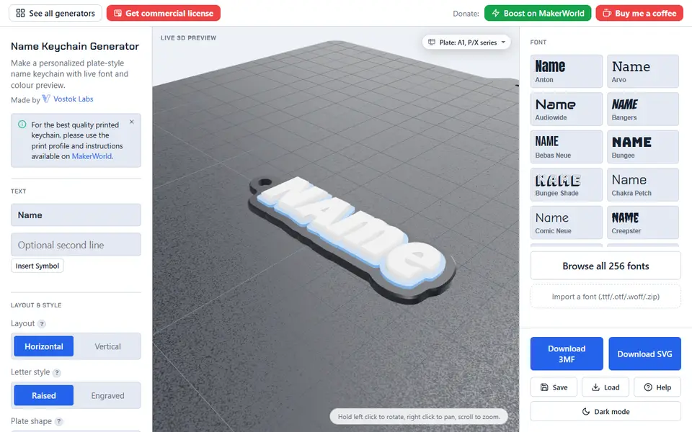
Task: Click the download arrow icon on Load
Action: click(x=595, y=387)
